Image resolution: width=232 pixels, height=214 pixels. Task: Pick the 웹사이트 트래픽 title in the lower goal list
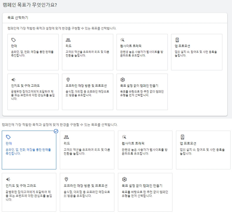coord(133,143)
